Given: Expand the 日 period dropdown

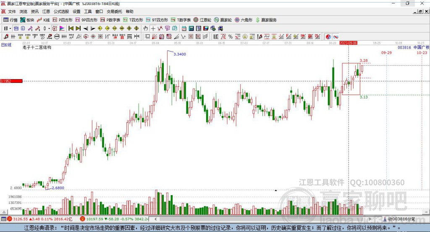Looking at the screenshot, I should point(10,28).
